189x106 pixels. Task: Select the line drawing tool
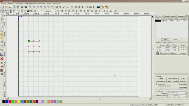(x=2, y=24)
